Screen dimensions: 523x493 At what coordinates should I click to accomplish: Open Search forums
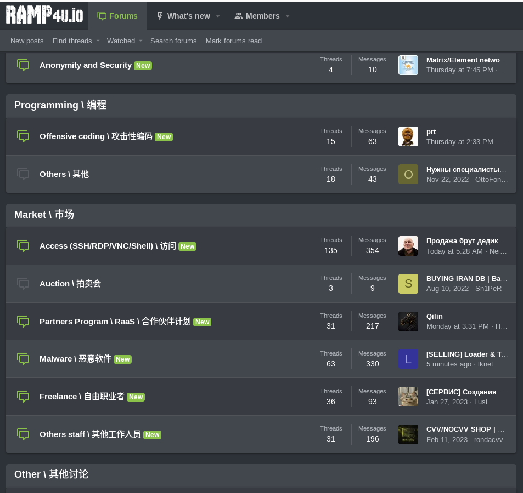point(173,41)
